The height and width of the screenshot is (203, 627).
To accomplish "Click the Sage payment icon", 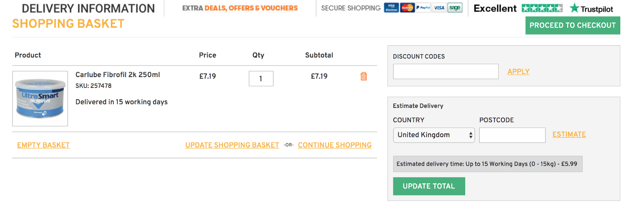I will pyautogui.click(x=455, y=8).
